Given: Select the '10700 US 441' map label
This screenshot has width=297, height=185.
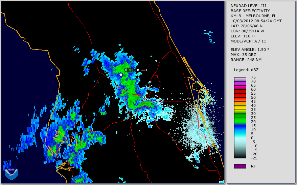Looking at the screenshot, I should pos(136,70).
